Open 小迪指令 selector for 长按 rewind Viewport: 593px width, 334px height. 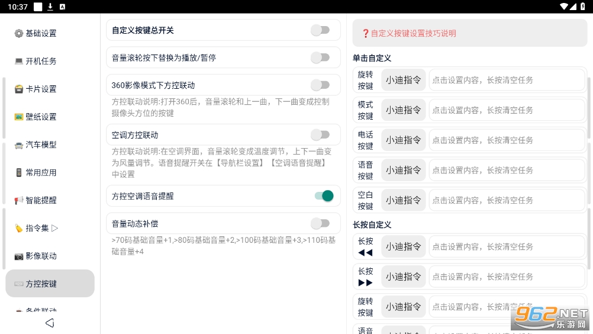(x=403, y=246)
